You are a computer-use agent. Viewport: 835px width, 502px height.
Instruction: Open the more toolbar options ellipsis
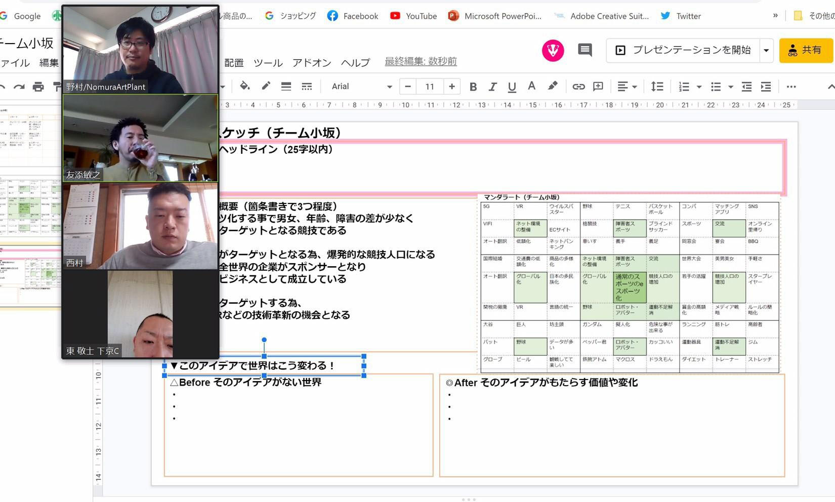point(791,87)
